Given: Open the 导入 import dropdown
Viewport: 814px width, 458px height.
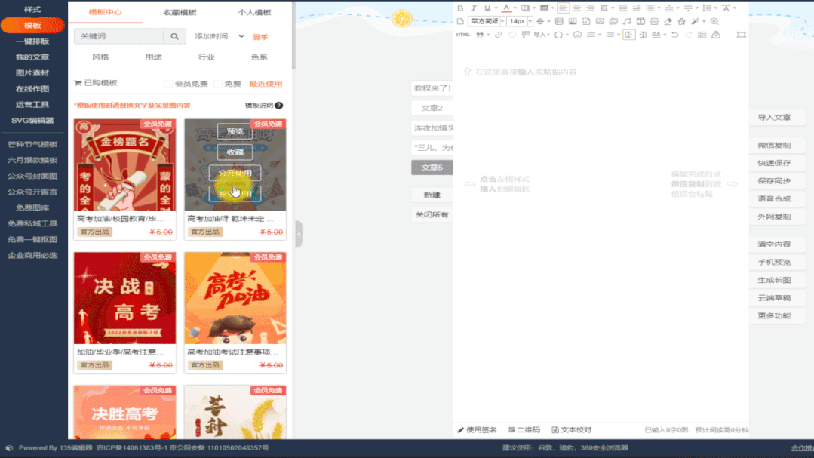Looking at the screenshot, I should pyautogui.click(x=542, y=35).
